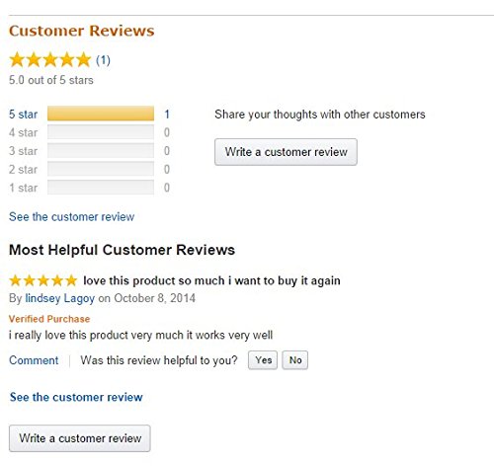
Task: Click the filled 5 star histogram bar
Action: [x=101, y=114]
